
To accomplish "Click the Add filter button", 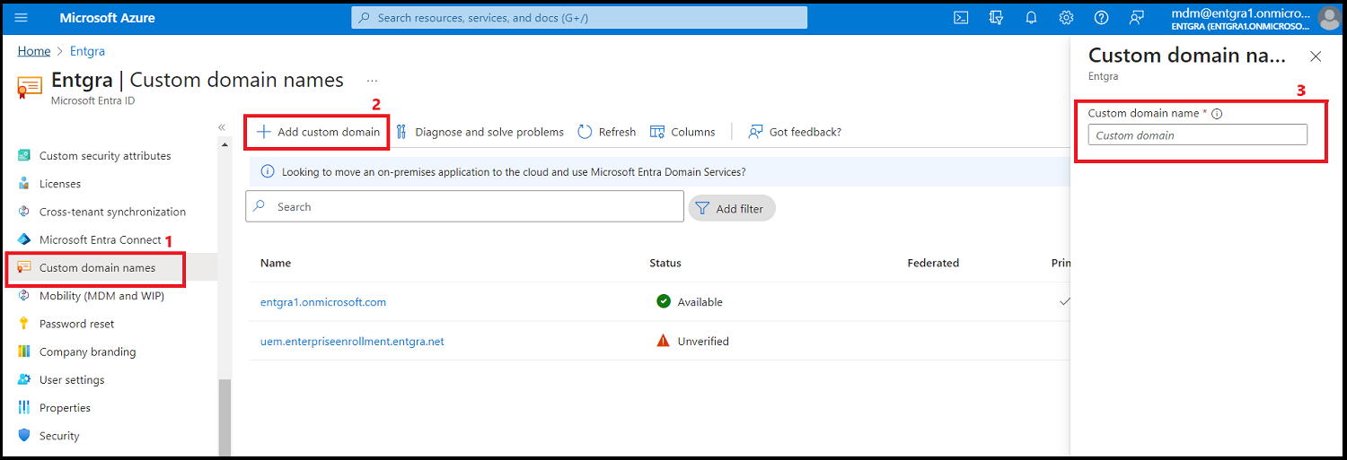I will [732, 208].
